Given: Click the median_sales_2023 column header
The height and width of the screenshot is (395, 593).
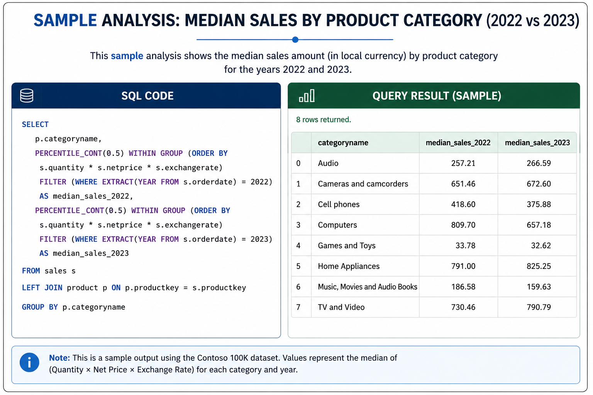Looking at the screenshot, I should 537,143.
